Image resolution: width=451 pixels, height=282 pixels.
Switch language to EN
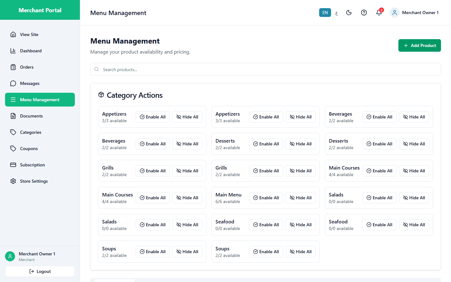tap(325, 13)
